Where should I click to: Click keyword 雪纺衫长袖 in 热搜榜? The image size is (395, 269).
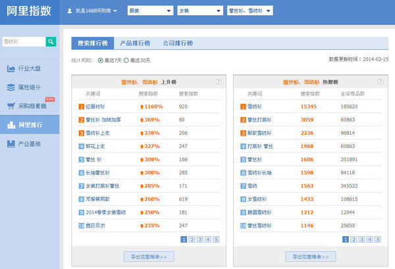point(259,172)
